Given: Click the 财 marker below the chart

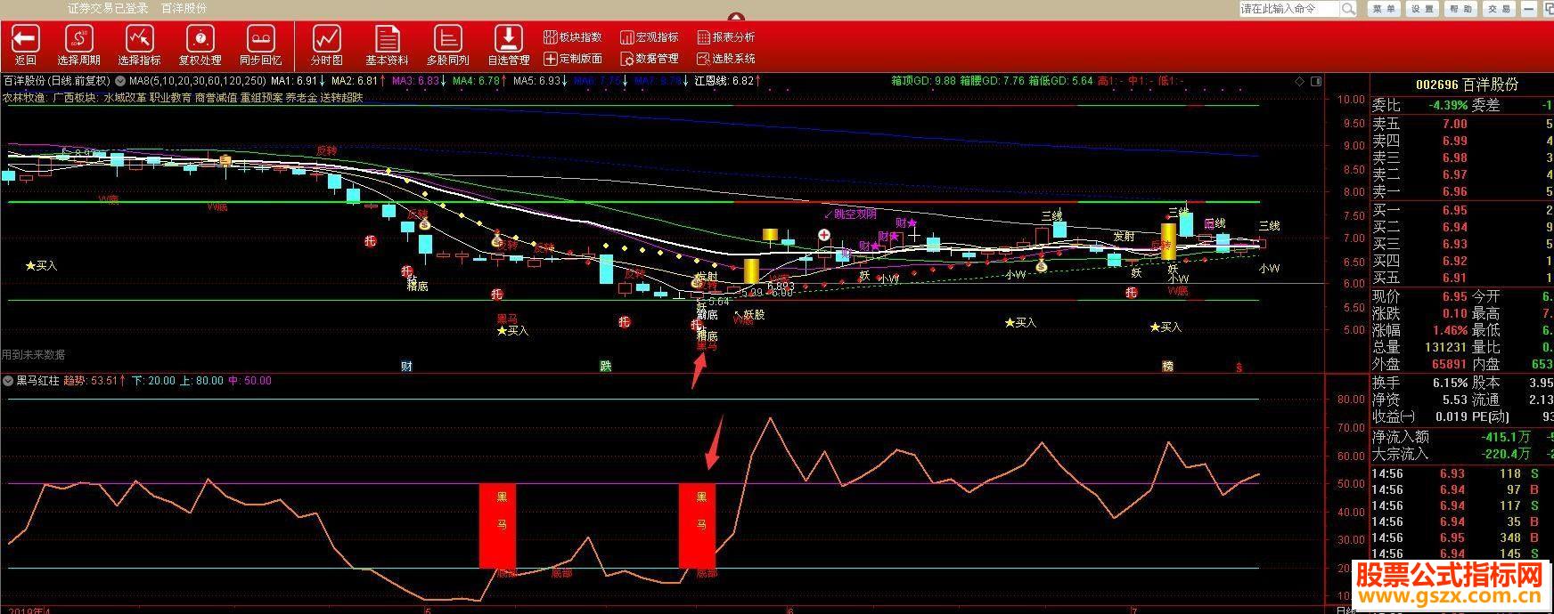Looking at the screenshot, I should [x=406, y=366].
